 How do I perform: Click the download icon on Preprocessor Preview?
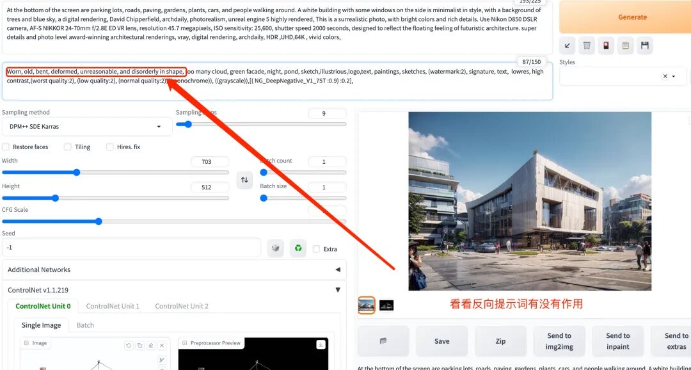(x=321, y=344)
